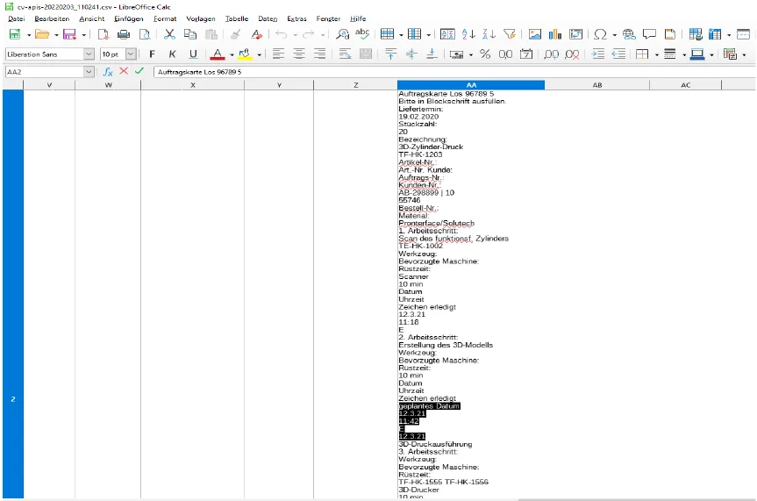Screen dimensions: 757x501
Task: Sort ascending A to Z
Action: pos(468,34)
